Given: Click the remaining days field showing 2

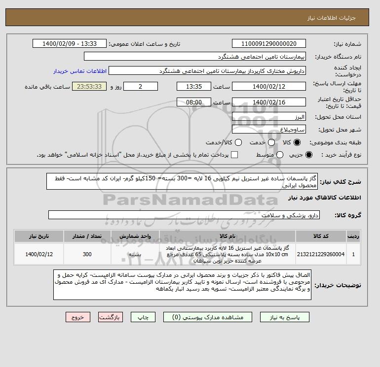Looking at the screenshot, I should tap(141, 87).
